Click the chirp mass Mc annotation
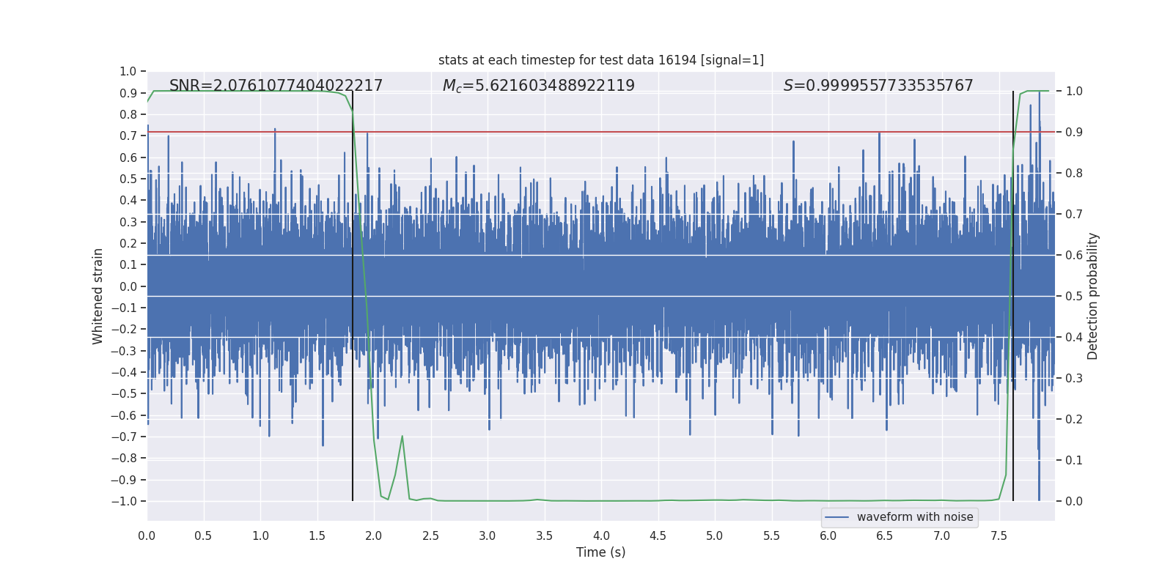The width and height of the screenshot is (1173, 586). pos(539,86)
